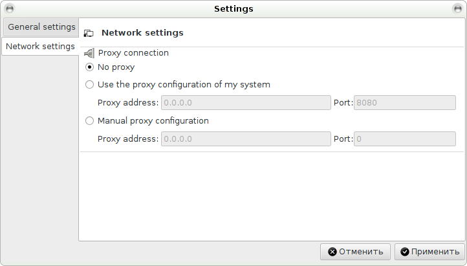Click the system Proxy address field
The height and width of the screenshot is (266, 467).
[x=246, y=103]
